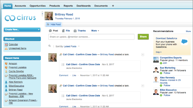Image resolution: width=193 pixels, height=108 pixels.
Task: Open the Opportunities tab
Action: [x=38, y=6]
